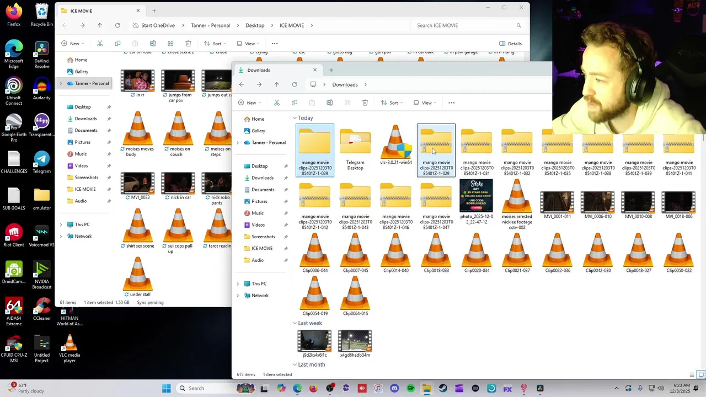This screenshot has height=397, width=706.
Task: Select Clip0006-044 video file
Action: [x=315, y=253]
